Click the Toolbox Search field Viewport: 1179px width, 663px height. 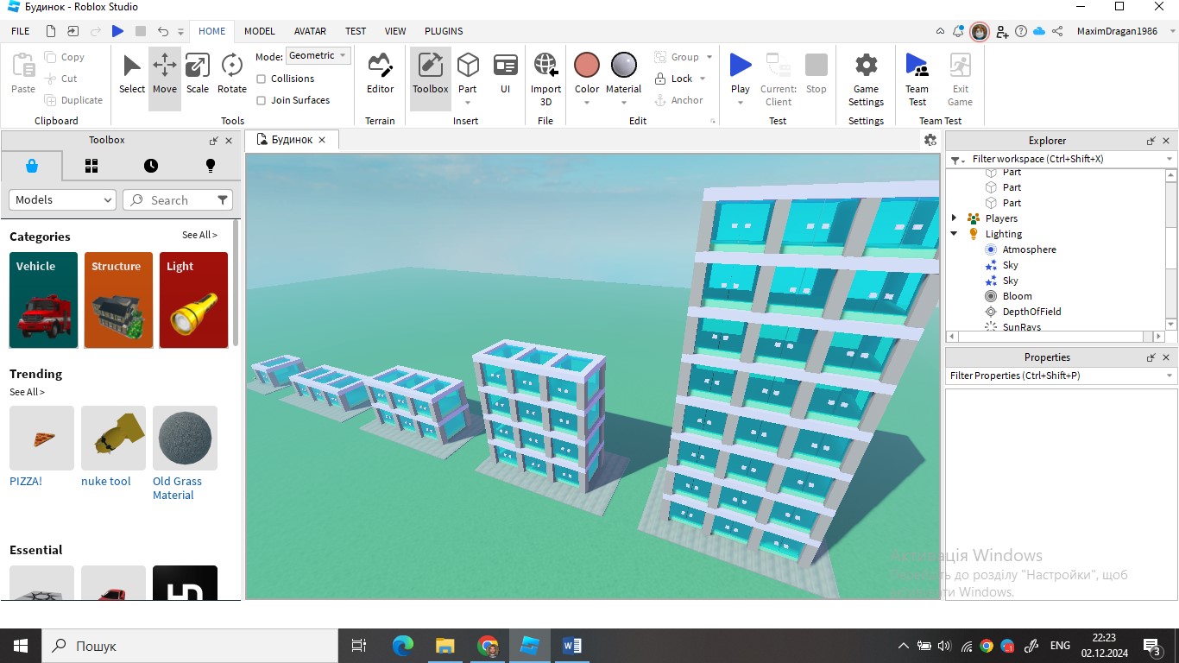point(178,199)
